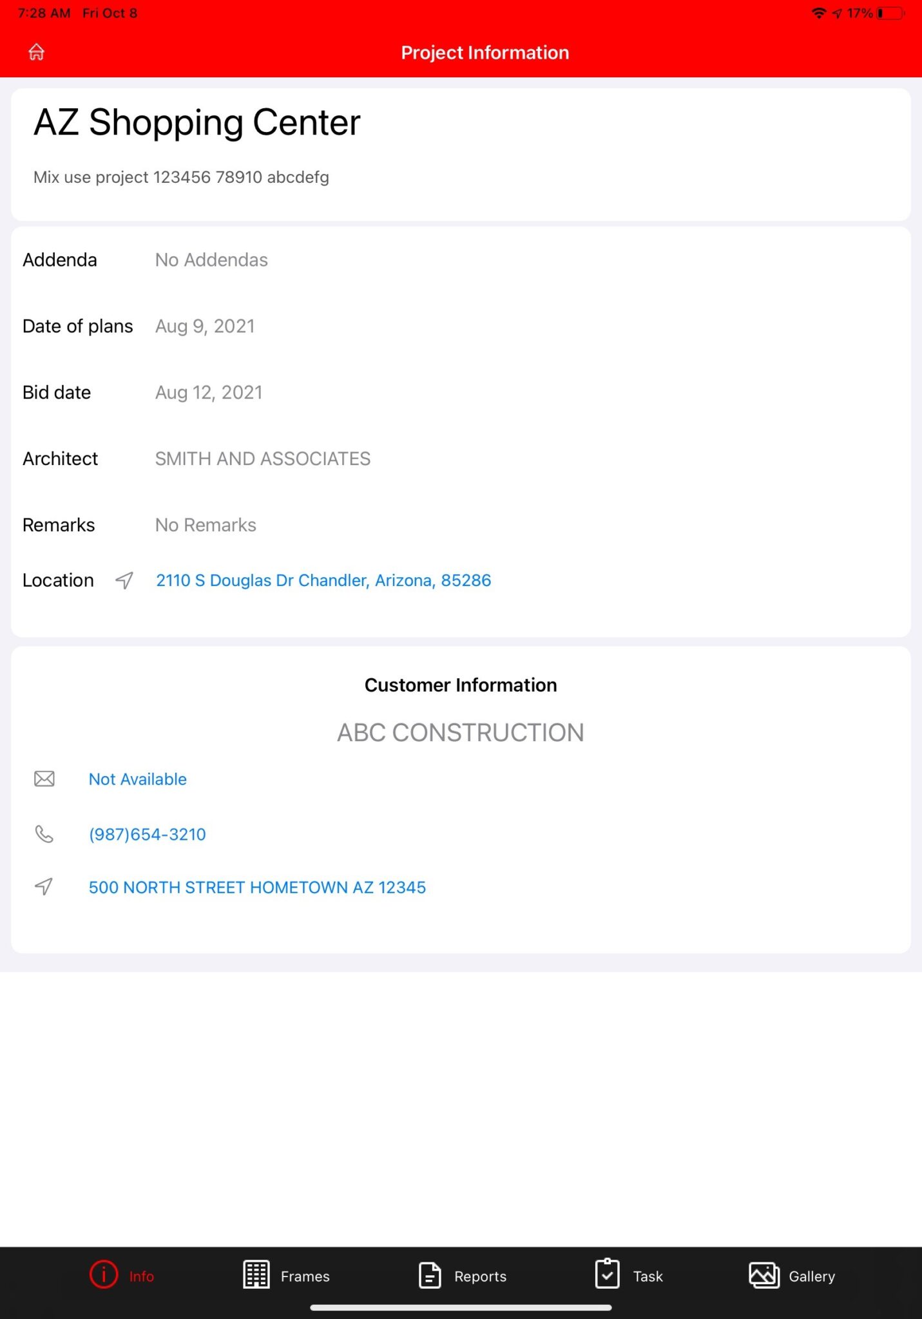Tap the phone receiver icon
The image size is (922, 1319).
point(43,834)
